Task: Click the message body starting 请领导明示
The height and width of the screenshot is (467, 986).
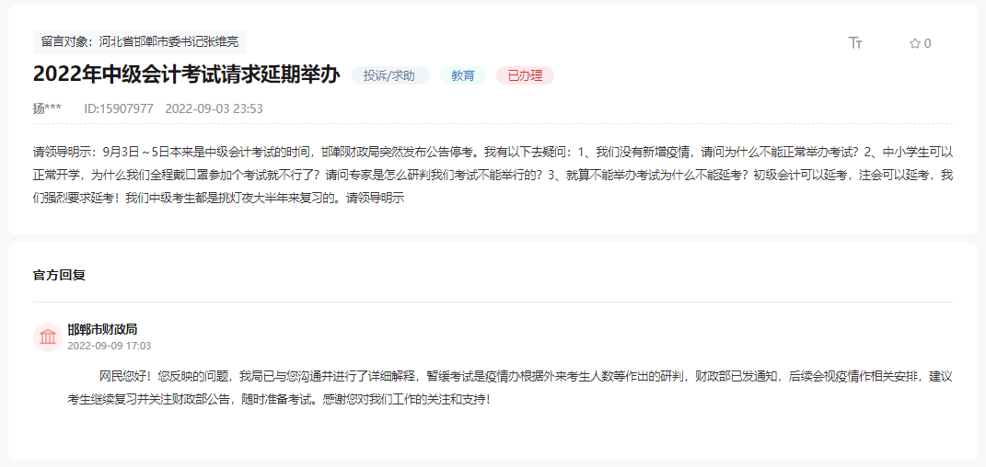Action: [493, 175]
